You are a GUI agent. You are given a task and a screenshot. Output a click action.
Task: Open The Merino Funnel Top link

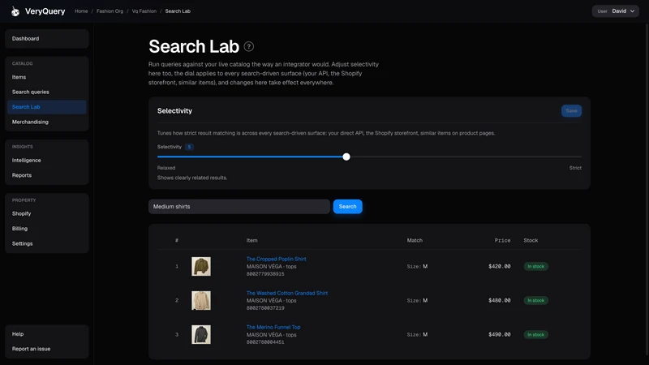[273, 327]
